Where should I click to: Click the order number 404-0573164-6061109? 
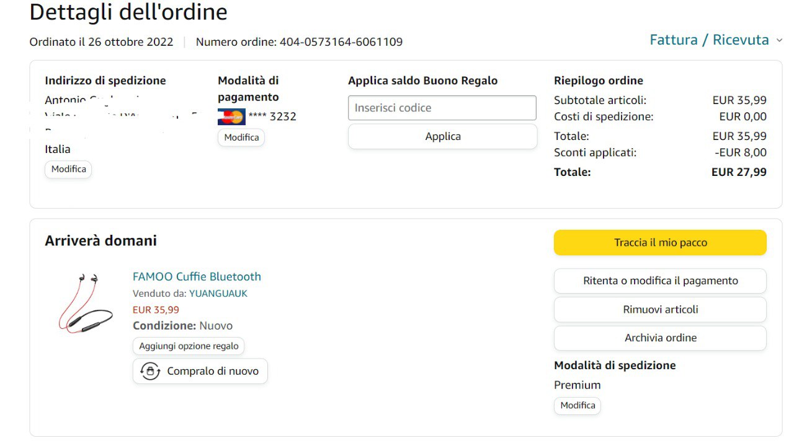341,42
